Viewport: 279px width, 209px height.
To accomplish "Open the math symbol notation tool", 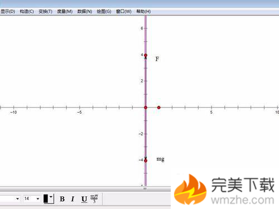I will tap(94, 198).
